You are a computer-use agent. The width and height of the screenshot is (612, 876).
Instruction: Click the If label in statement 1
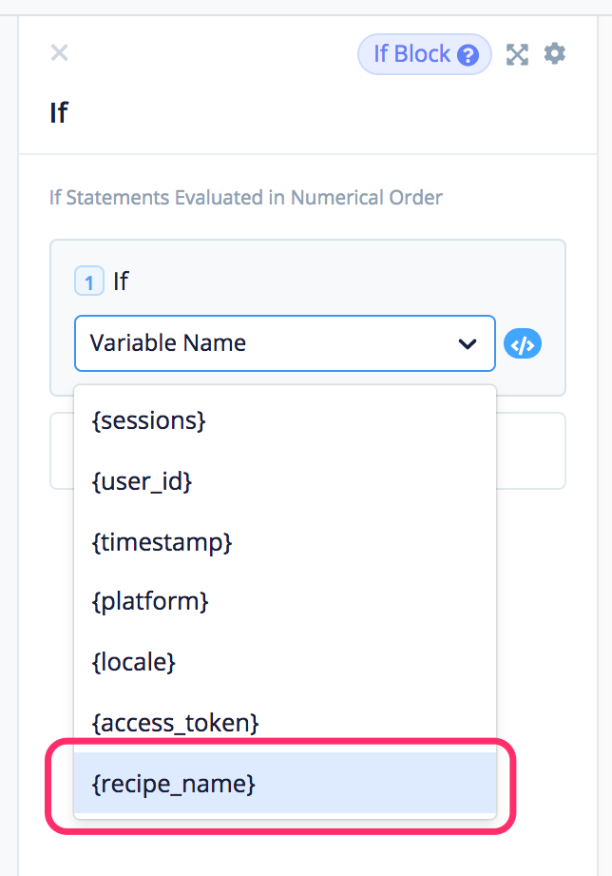pyautogui.click(x=121, y=282)
